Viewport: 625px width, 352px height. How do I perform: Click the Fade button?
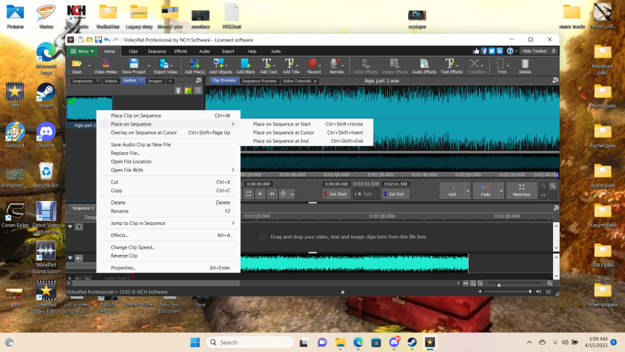pos(485,190)
